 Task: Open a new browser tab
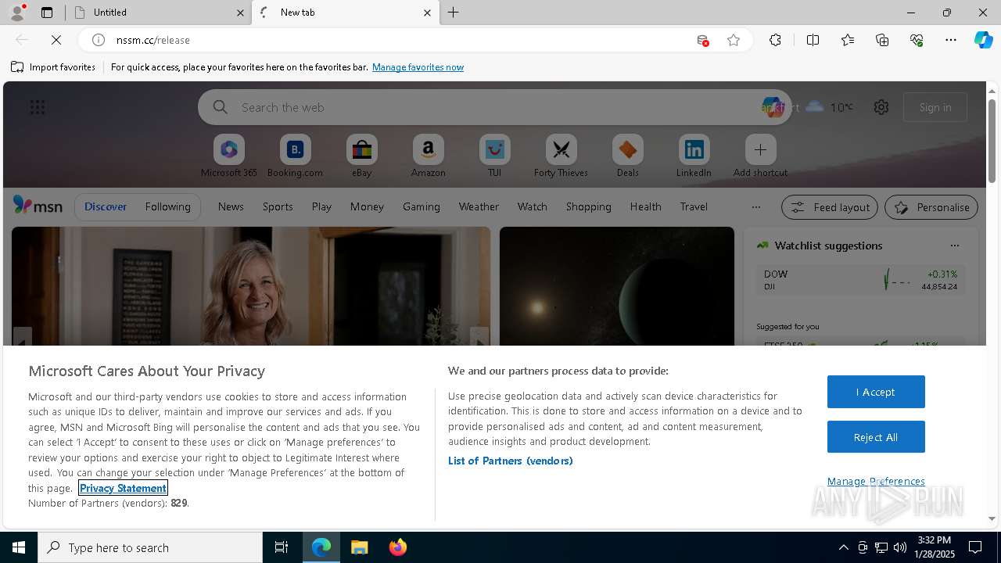[x=454, y=13]
